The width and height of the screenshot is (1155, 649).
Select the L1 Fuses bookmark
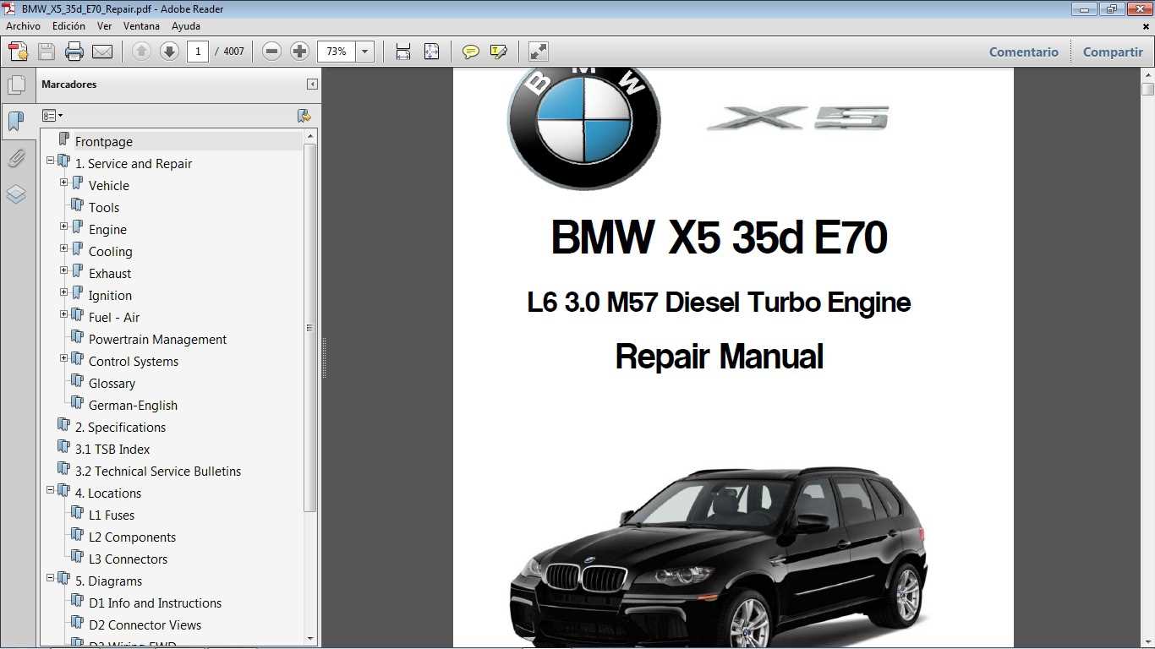click(x=112, y=515)
